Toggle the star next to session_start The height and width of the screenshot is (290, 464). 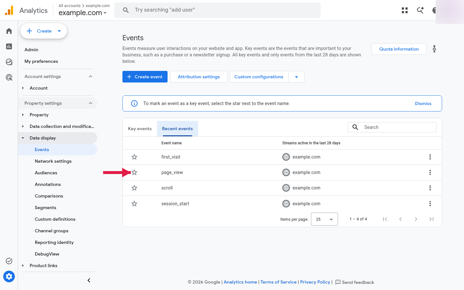tap(134, 204)
